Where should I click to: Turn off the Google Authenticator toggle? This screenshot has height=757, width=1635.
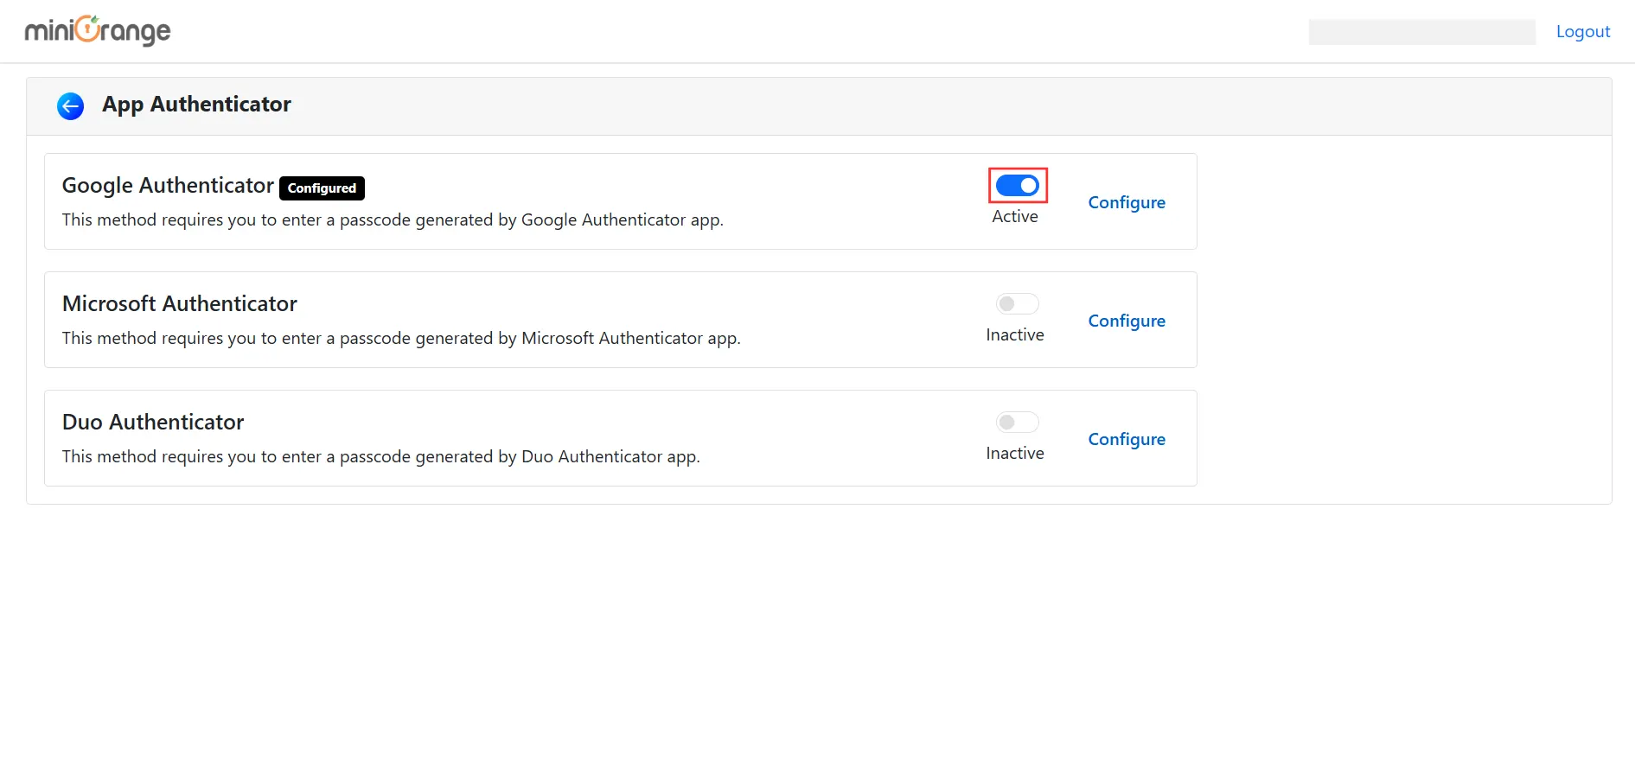click(x=1017, y=185)
